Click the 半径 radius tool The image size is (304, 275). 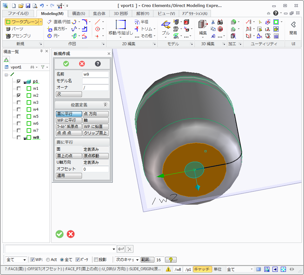click(x=143, y=22)
